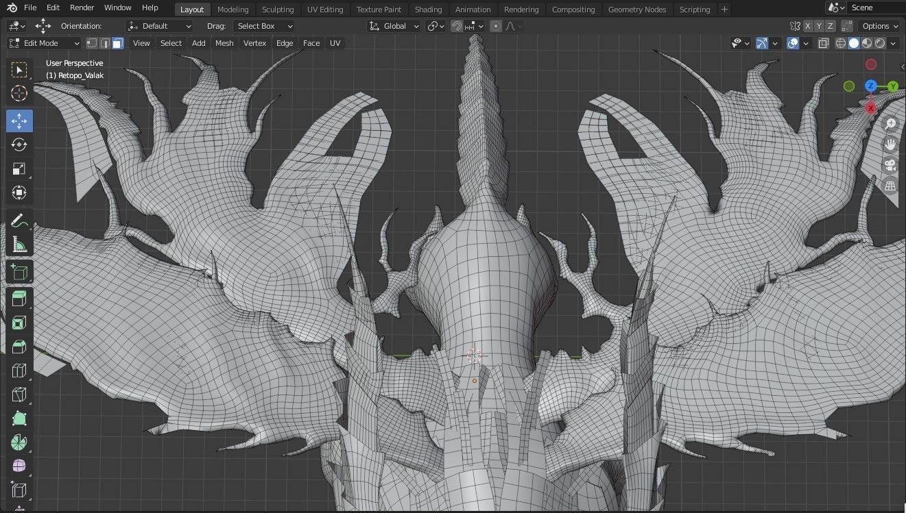The width and height of the screenshot is (906, 513).
Task: Select the Loop Cut tool
Action: tap(19, 371)
